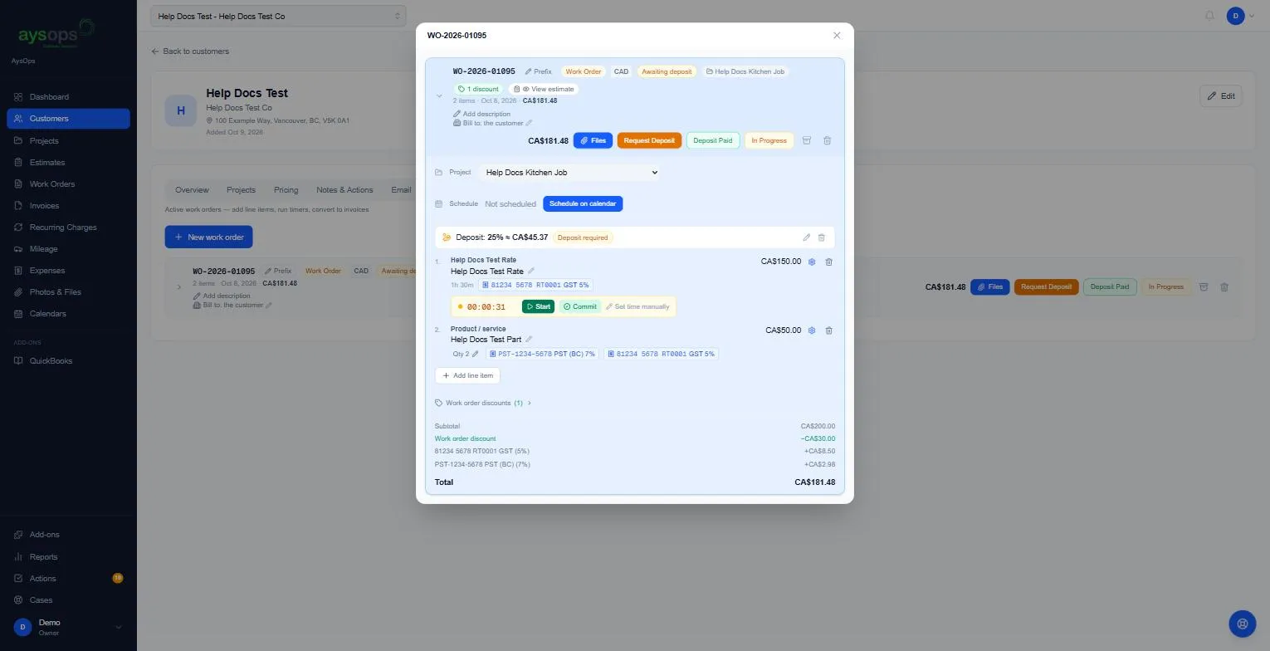
Task: Open settings gear for the CA$50.00 line
Action: point(812,330)
